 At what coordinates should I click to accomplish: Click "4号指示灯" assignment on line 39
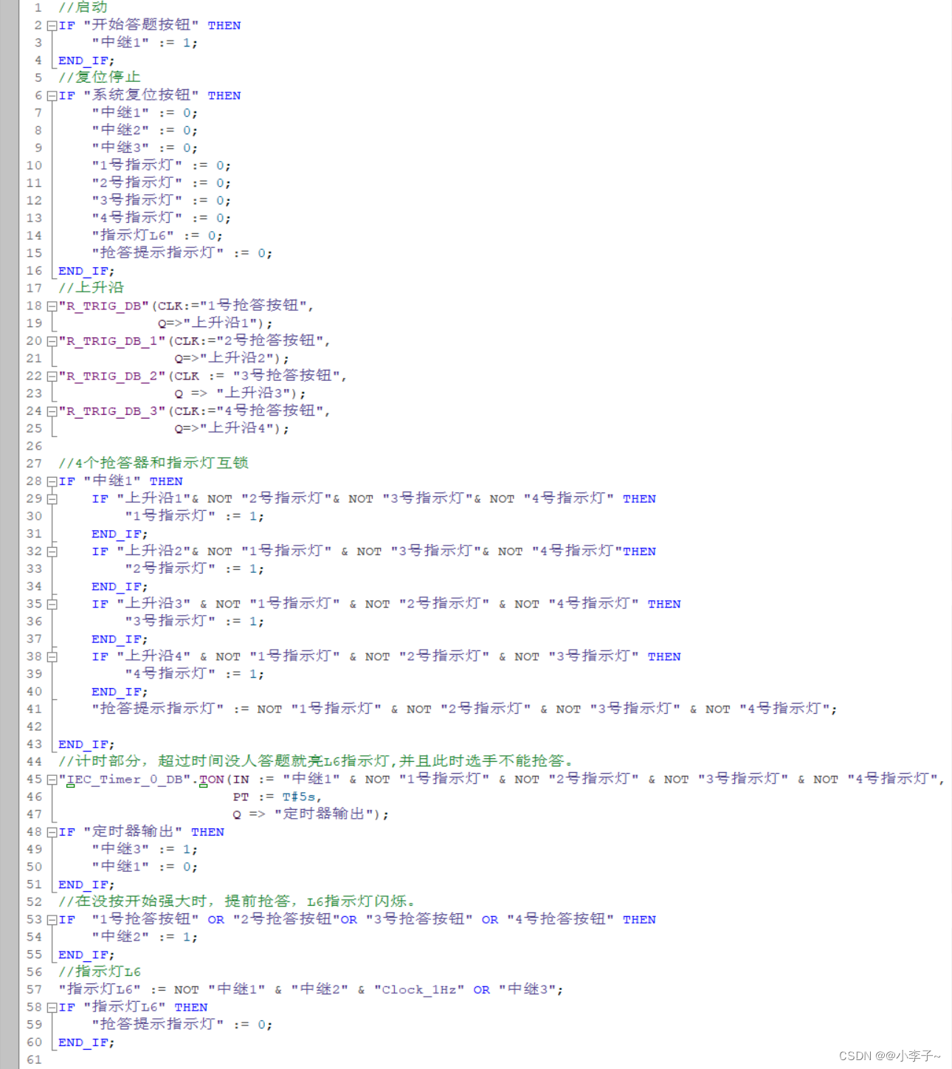coord(170,673)
